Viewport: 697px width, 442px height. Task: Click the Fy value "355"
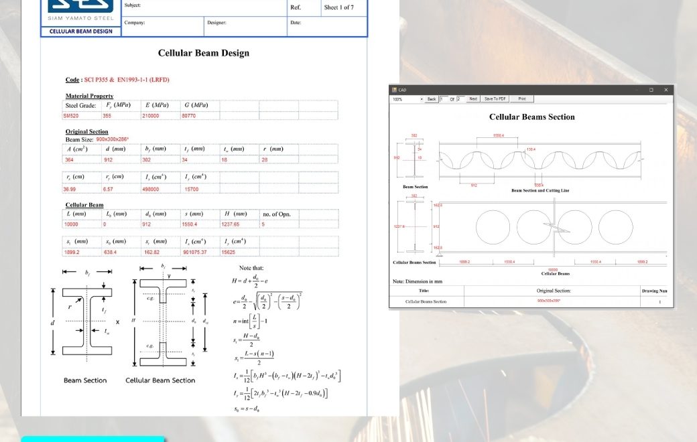click(107, 116)
